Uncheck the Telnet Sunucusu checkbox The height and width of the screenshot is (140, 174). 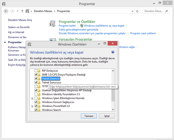tap(36, 82)
